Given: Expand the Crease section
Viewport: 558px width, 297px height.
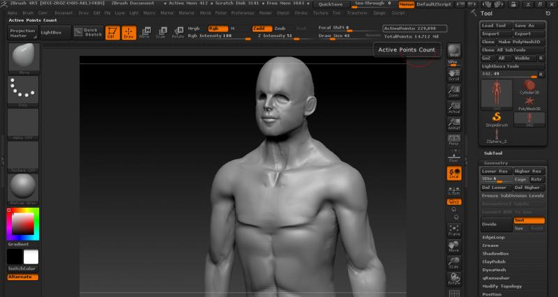Looking at the screenshot, I should point(490,245).
